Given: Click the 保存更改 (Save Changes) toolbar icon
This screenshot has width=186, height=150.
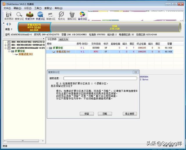Looking at the screenshot, I should (9, 16).
